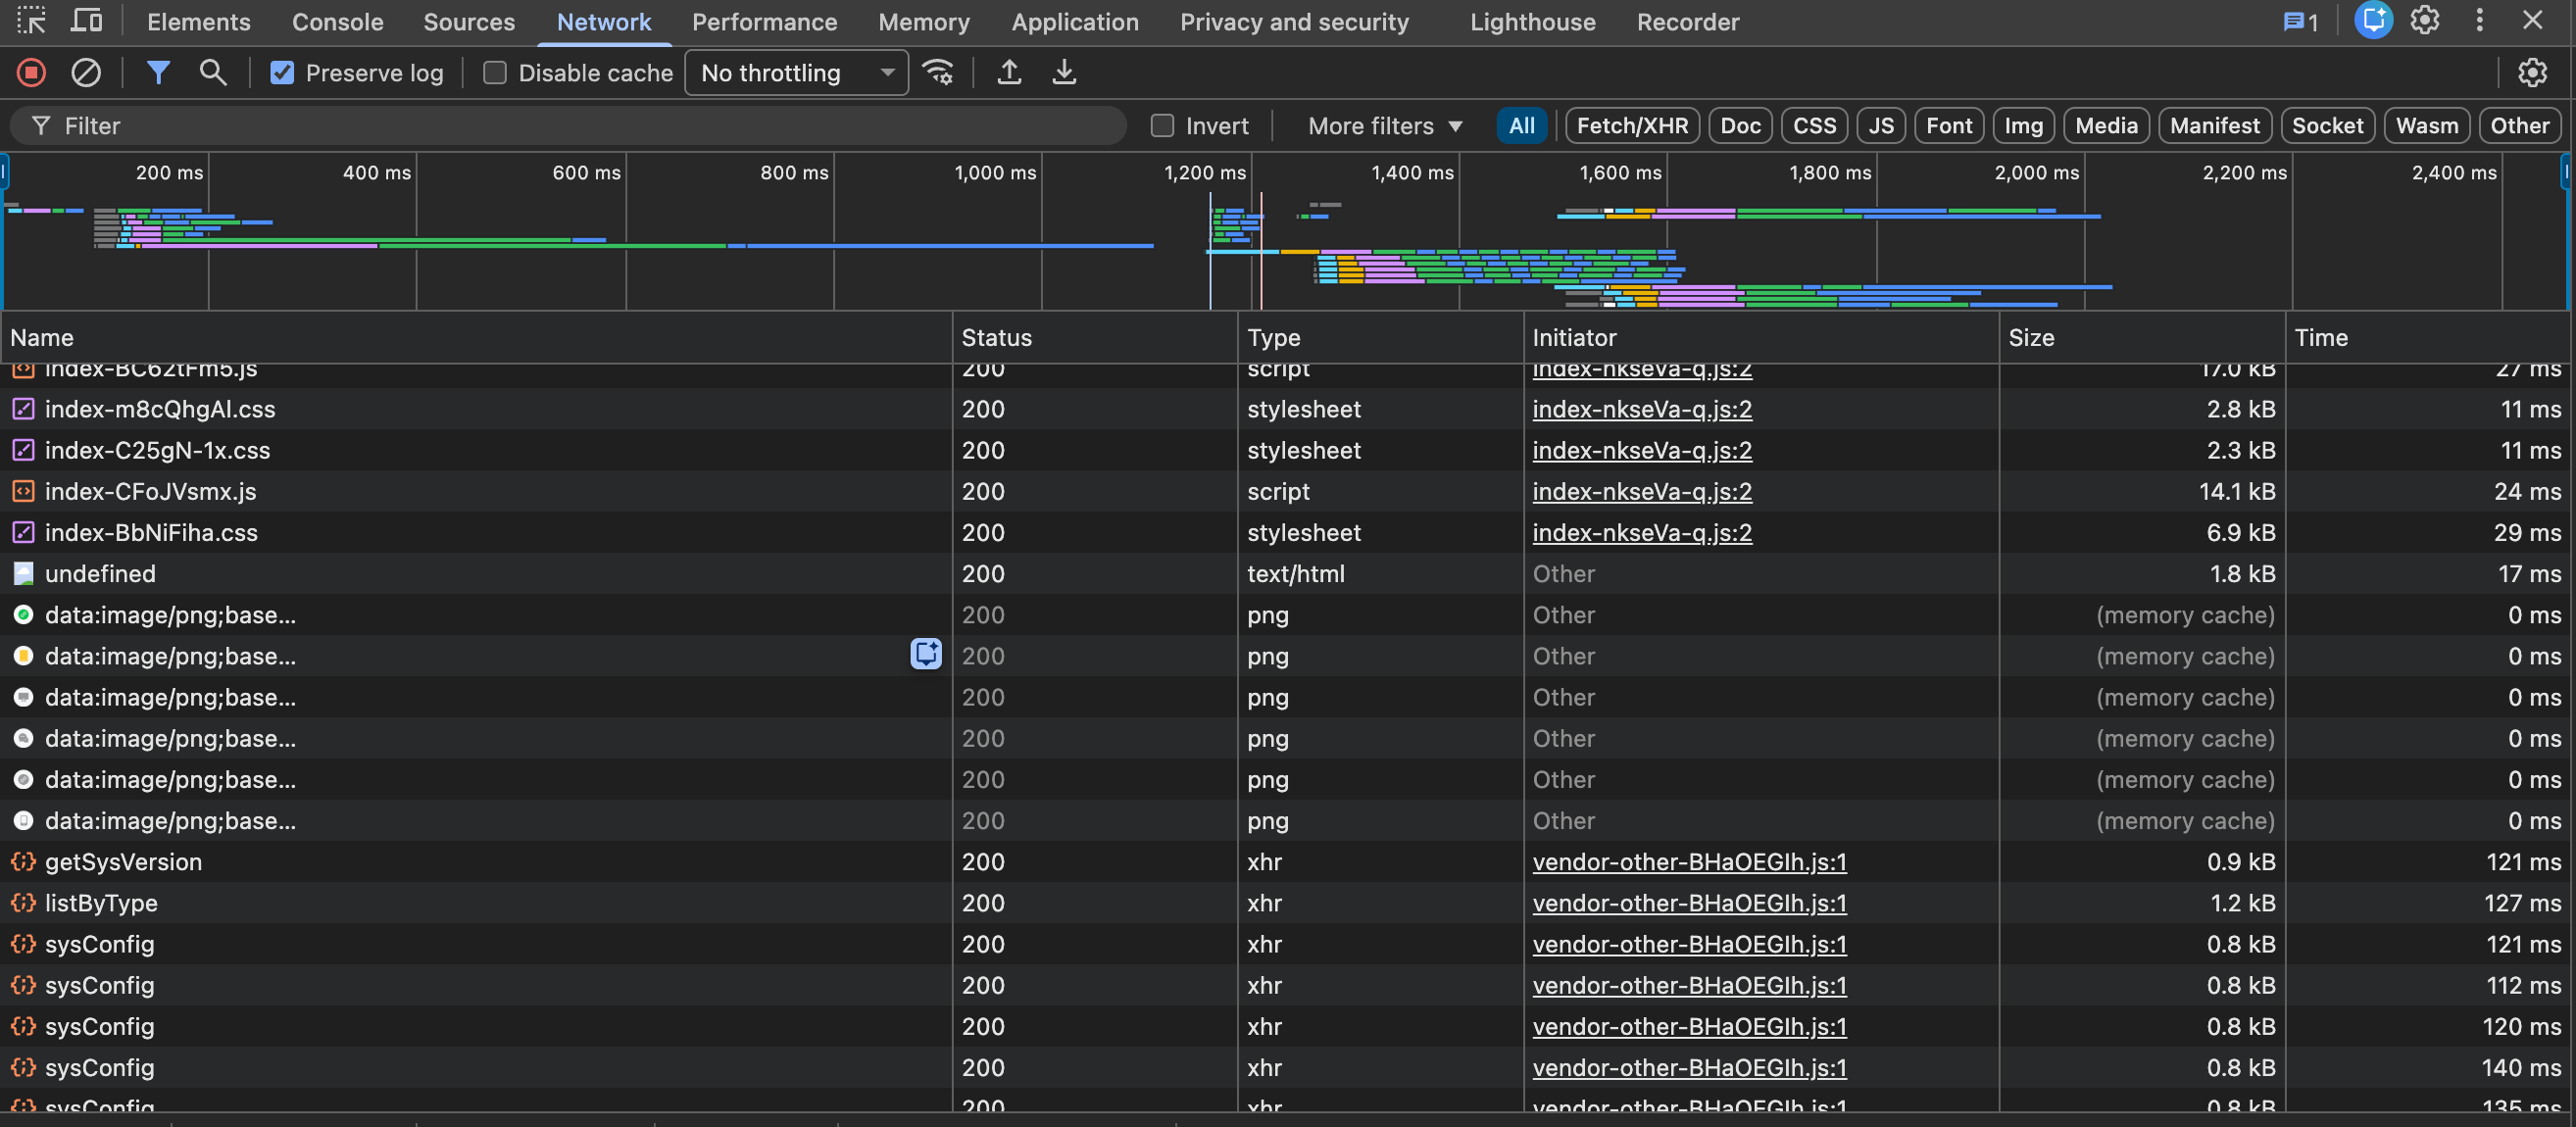The width and height of the screenshot is (2576, 1127).
Task: Expand More filters dropdown
Action: 1384,126
